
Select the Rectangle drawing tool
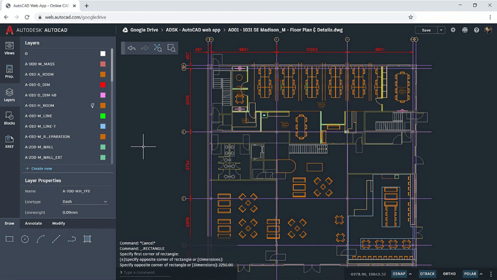coord(10,239)
